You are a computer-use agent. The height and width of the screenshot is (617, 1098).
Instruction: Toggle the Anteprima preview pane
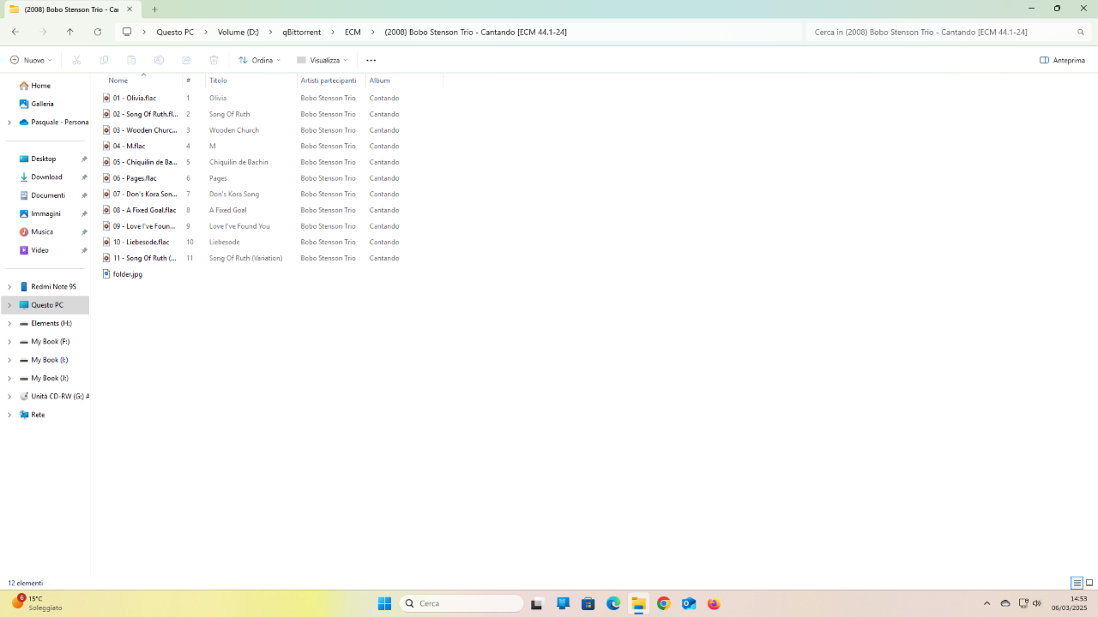click(1062, 60)
